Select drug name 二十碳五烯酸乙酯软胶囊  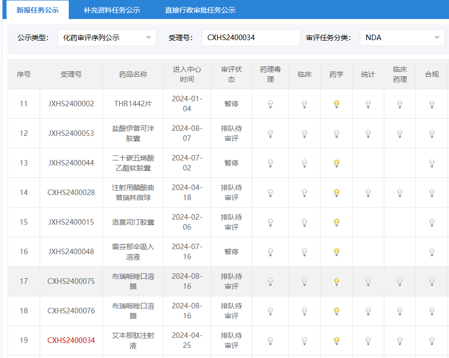tap(133, 163)
